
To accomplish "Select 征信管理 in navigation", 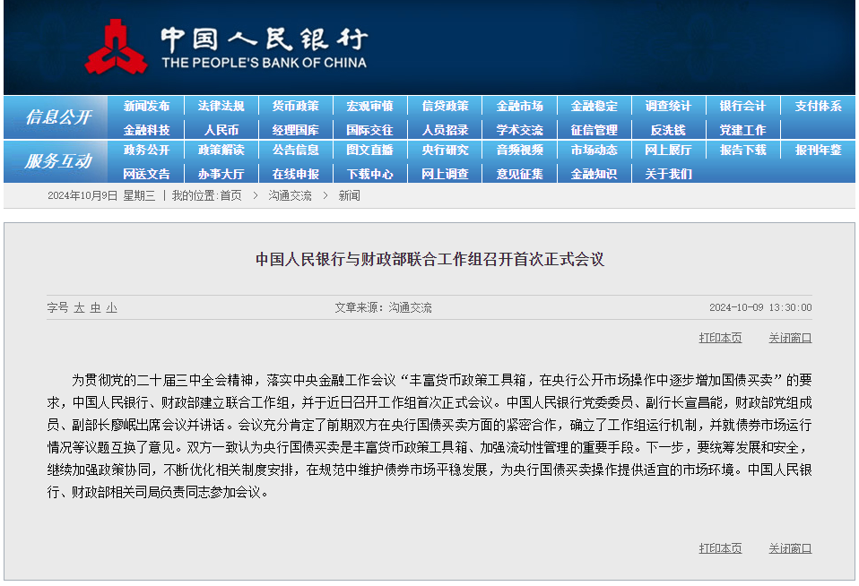I will 594,130.
